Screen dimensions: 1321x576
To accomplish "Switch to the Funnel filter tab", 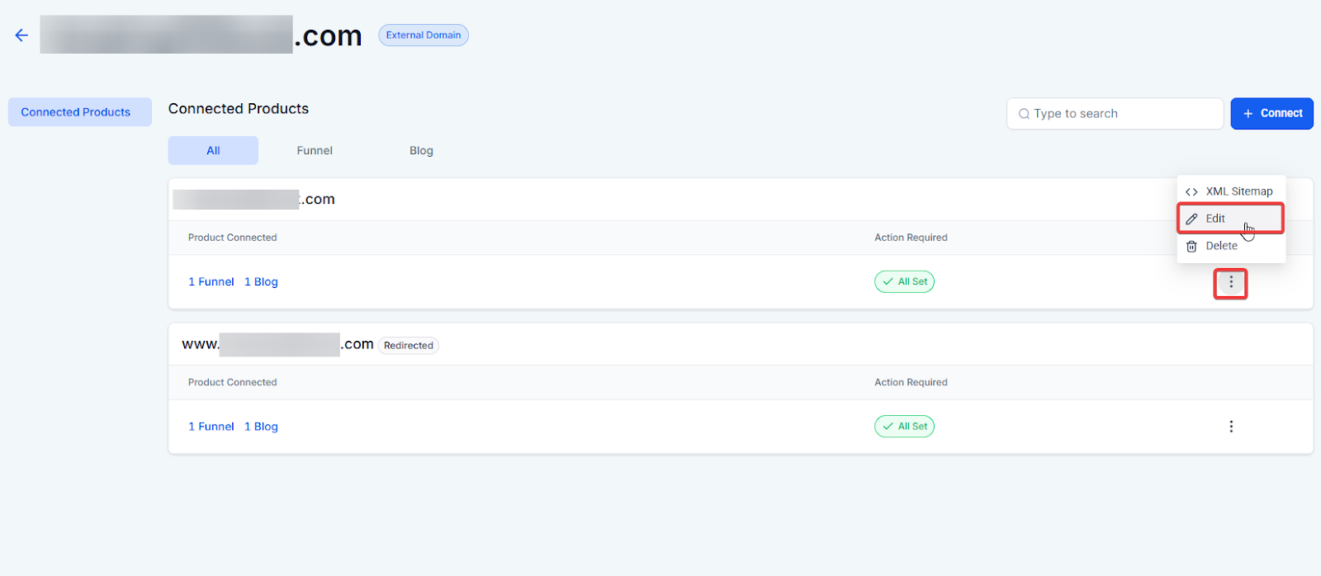I will [315, 151].
